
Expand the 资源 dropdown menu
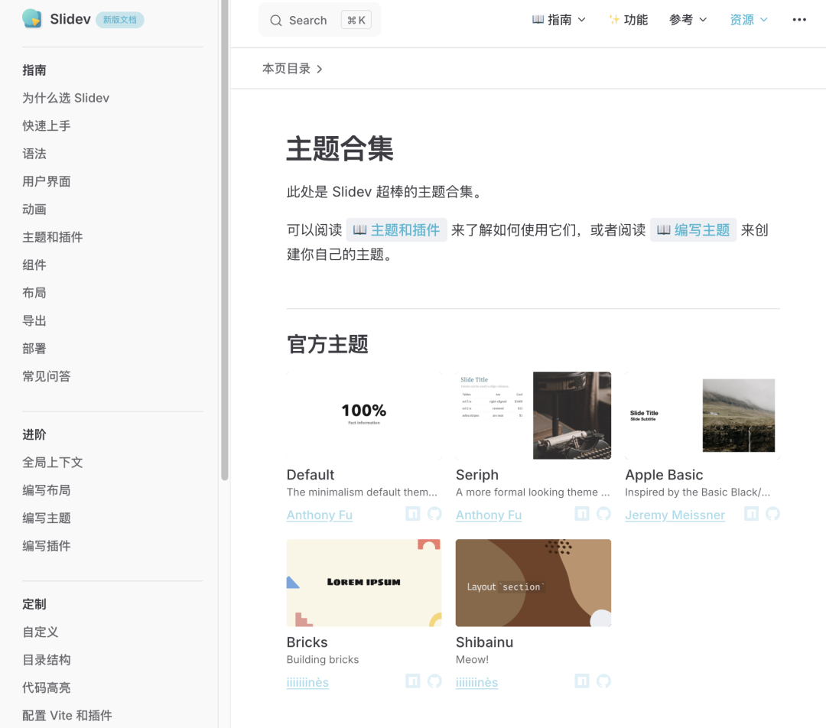(x=749, y=20)
